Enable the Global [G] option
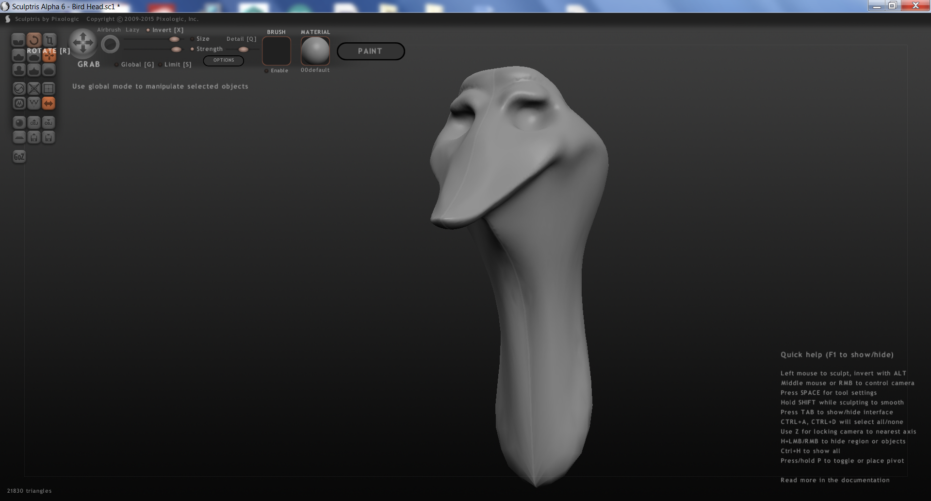The width and height of the screenshot is (931, 501). point(134,65)
